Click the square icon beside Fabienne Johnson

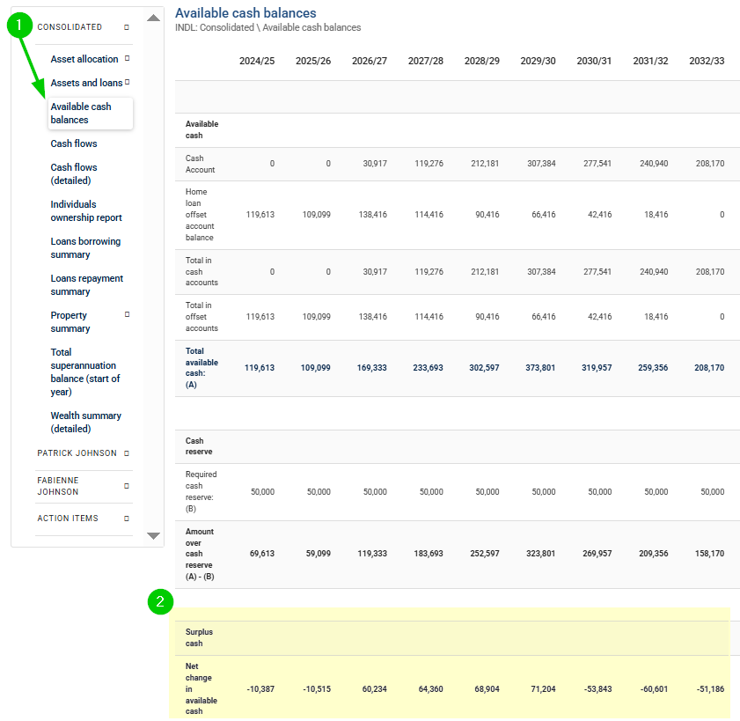[x=127, y=486]
